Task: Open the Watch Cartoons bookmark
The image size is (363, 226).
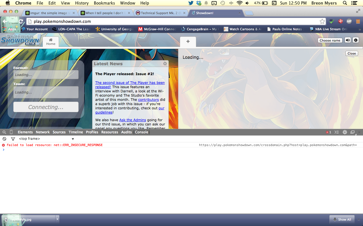Action: click(242, 29)
